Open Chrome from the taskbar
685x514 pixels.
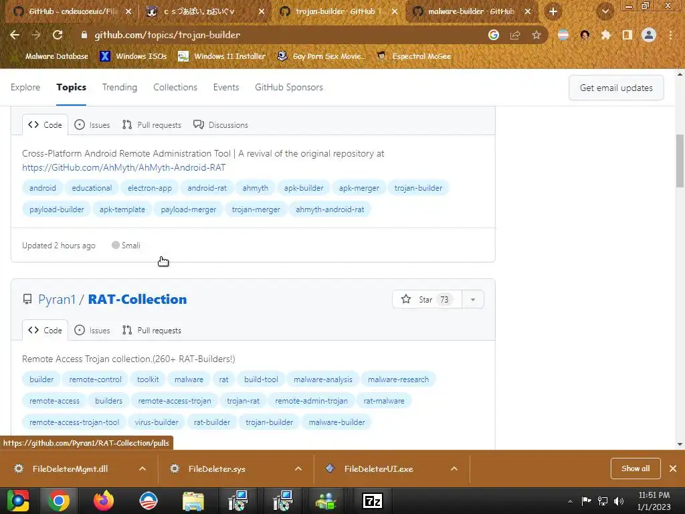(x=59, y=501)
